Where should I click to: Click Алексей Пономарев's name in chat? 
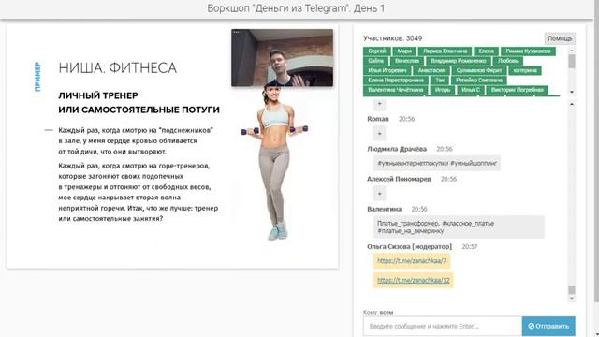[x=399, y=179]
